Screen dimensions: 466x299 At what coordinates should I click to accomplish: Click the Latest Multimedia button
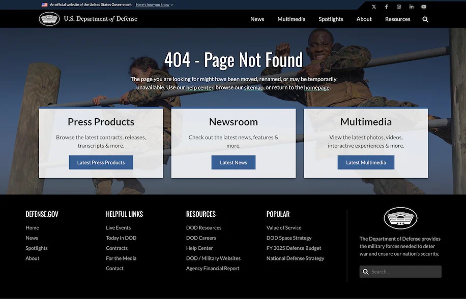tap(366, 162)
